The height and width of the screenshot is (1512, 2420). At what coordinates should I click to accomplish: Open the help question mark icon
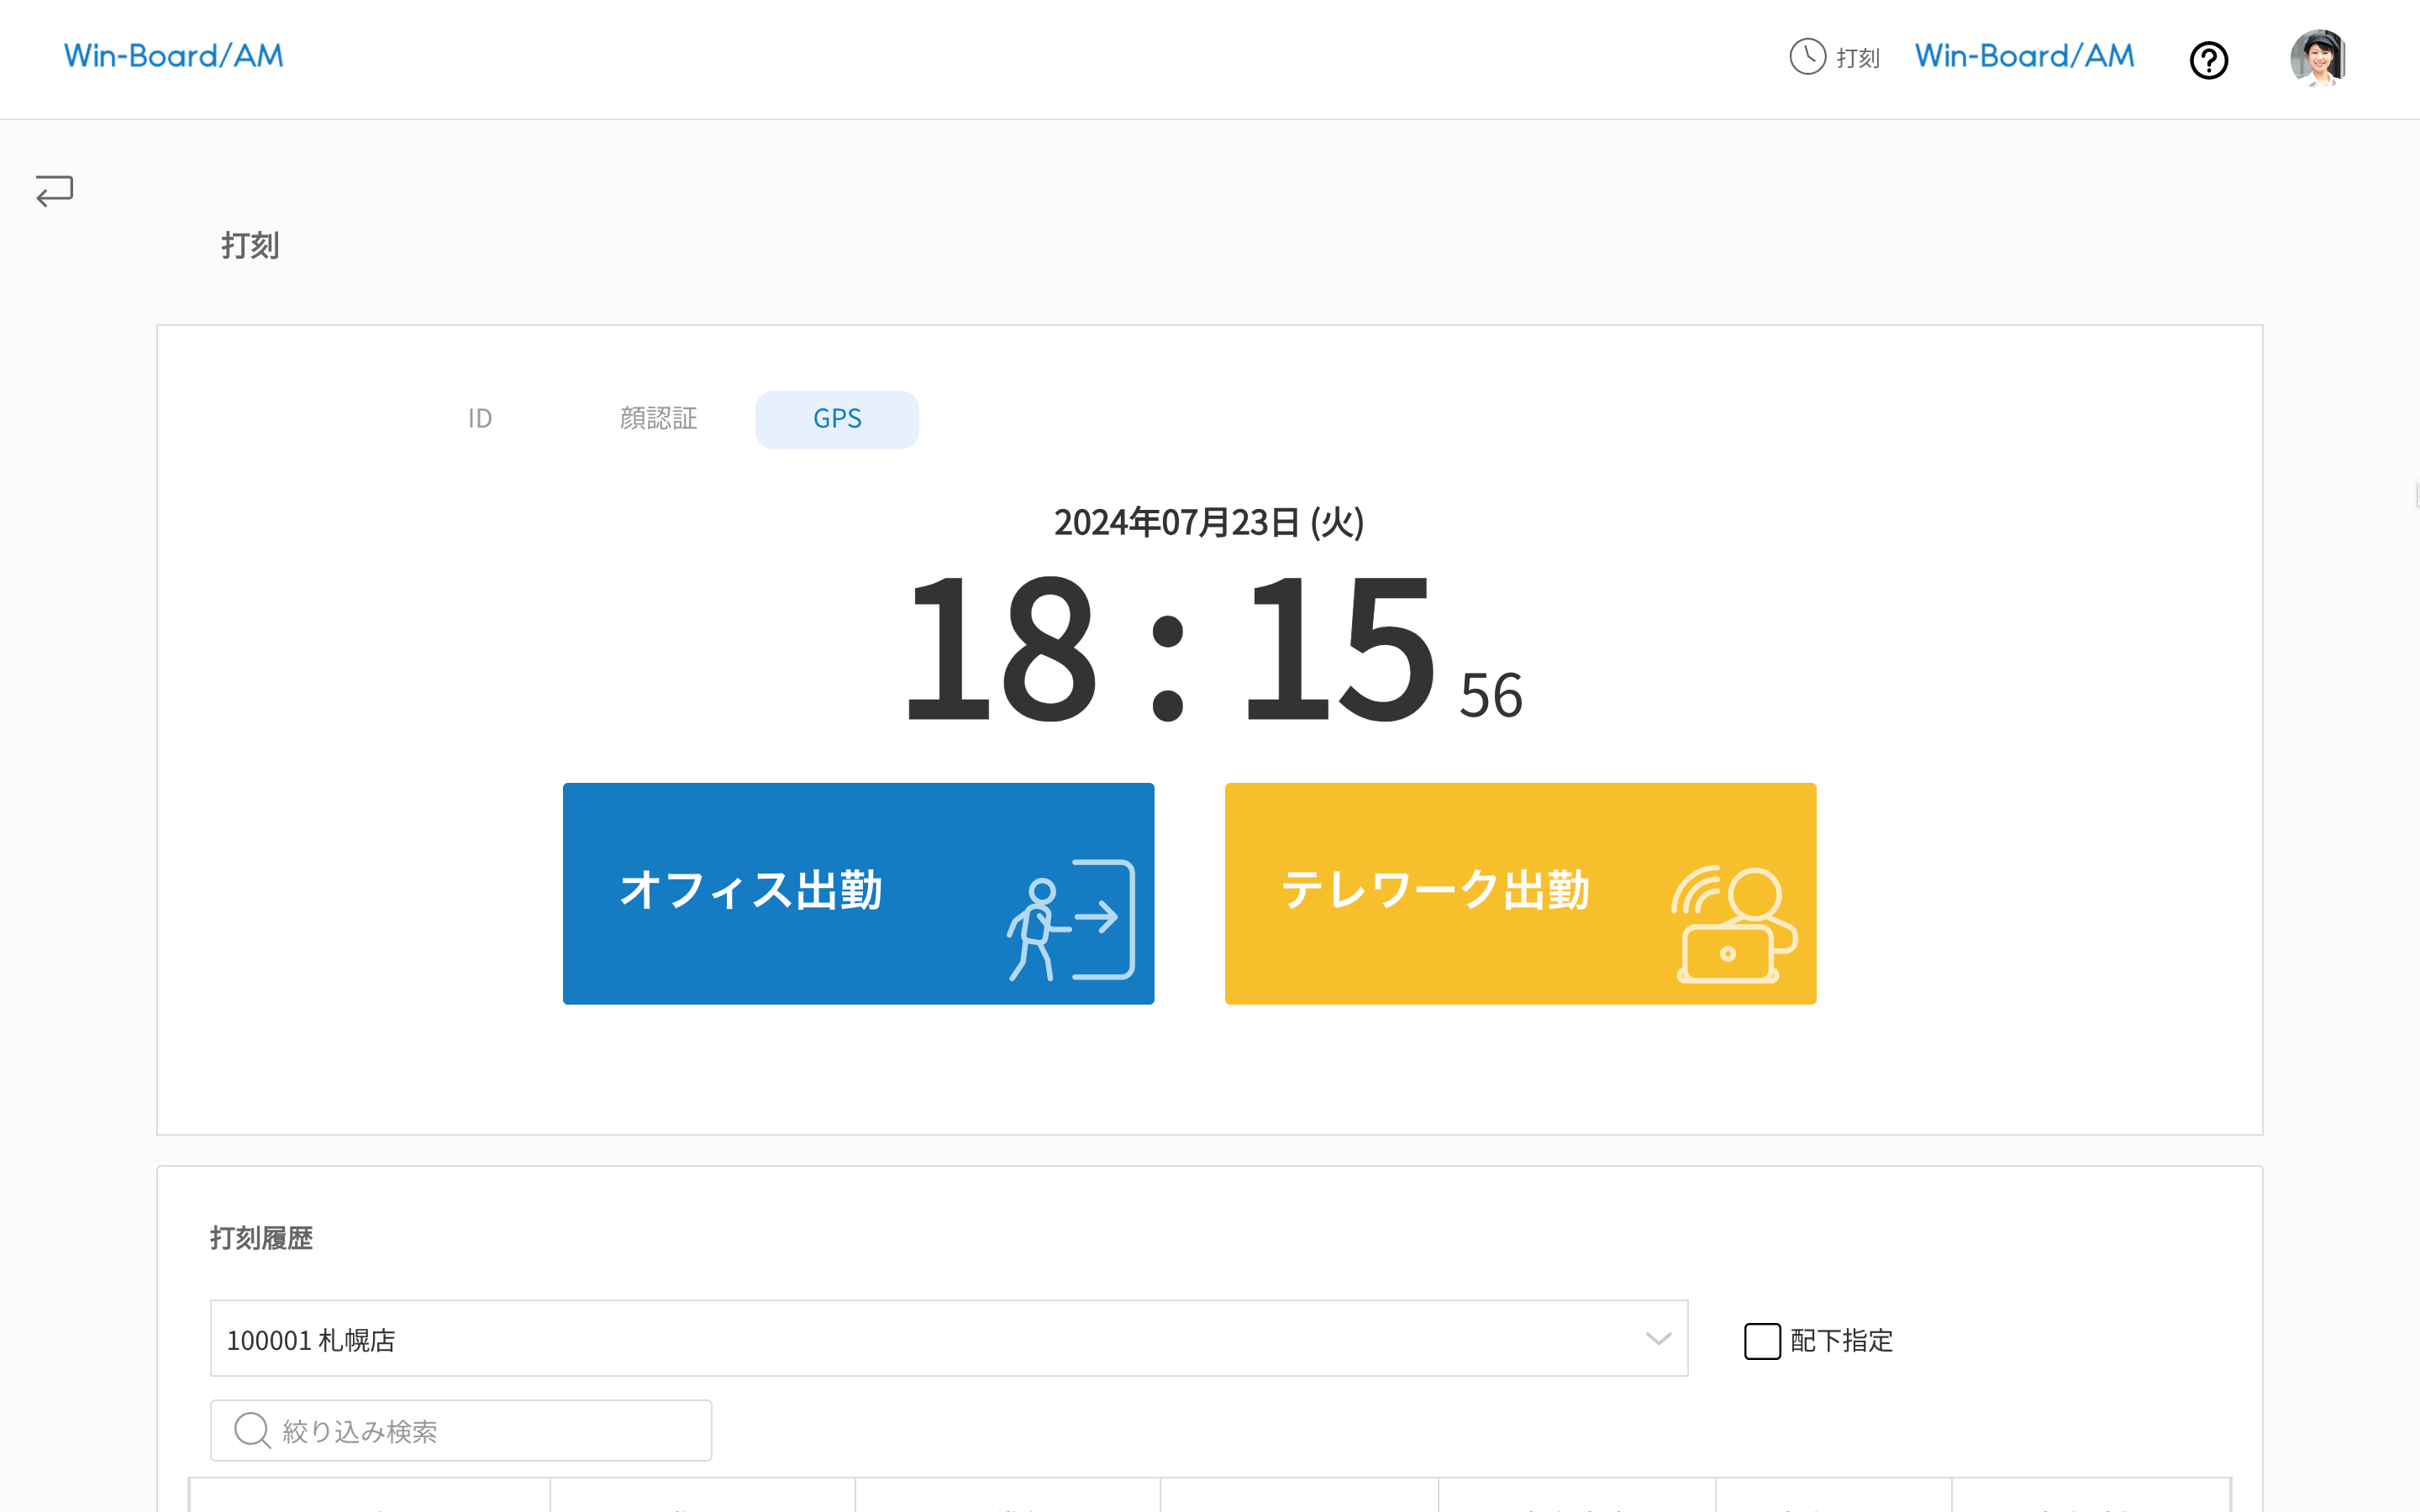click(x=2209, y=60)
